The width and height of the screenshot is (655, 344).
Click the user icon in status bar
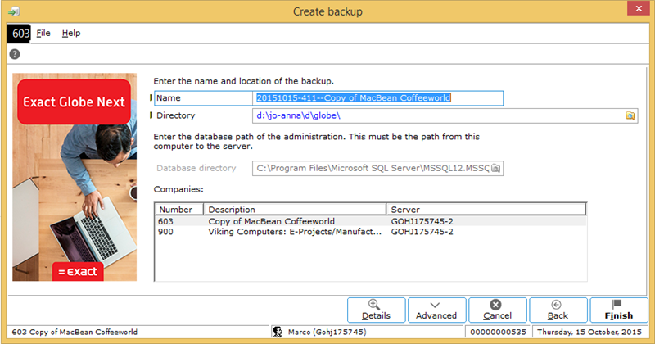pyautogui.click(x=278, y=332)
